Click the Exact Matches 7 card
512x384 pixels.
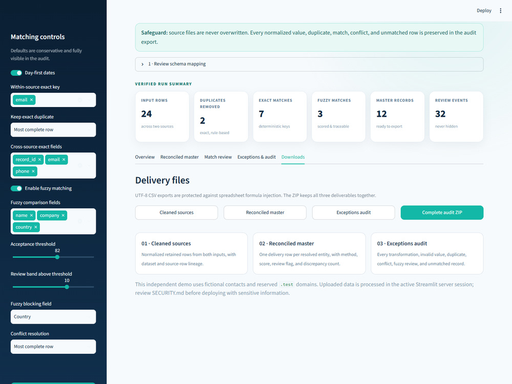(x=280, y=117)
